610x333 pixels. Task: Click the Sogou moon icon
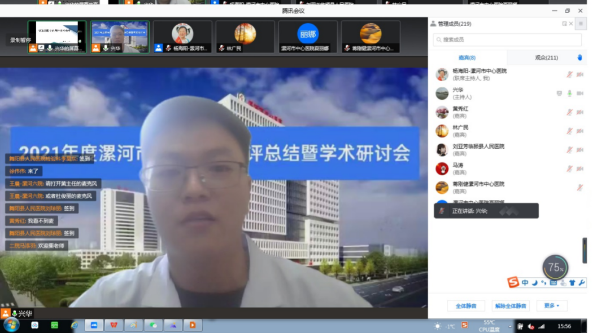[534, 282]
